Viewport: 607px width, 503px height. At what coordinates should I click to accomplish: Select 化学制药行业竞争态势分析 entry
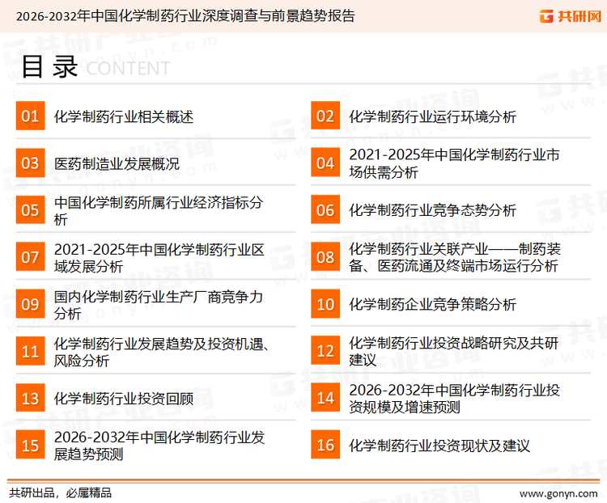pos(432,210)
